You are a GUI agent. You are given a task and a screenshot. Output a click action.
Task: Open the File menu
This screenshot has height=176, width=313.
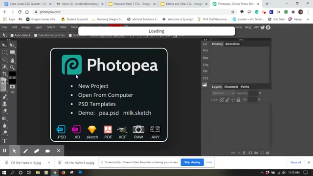[4, 27]
